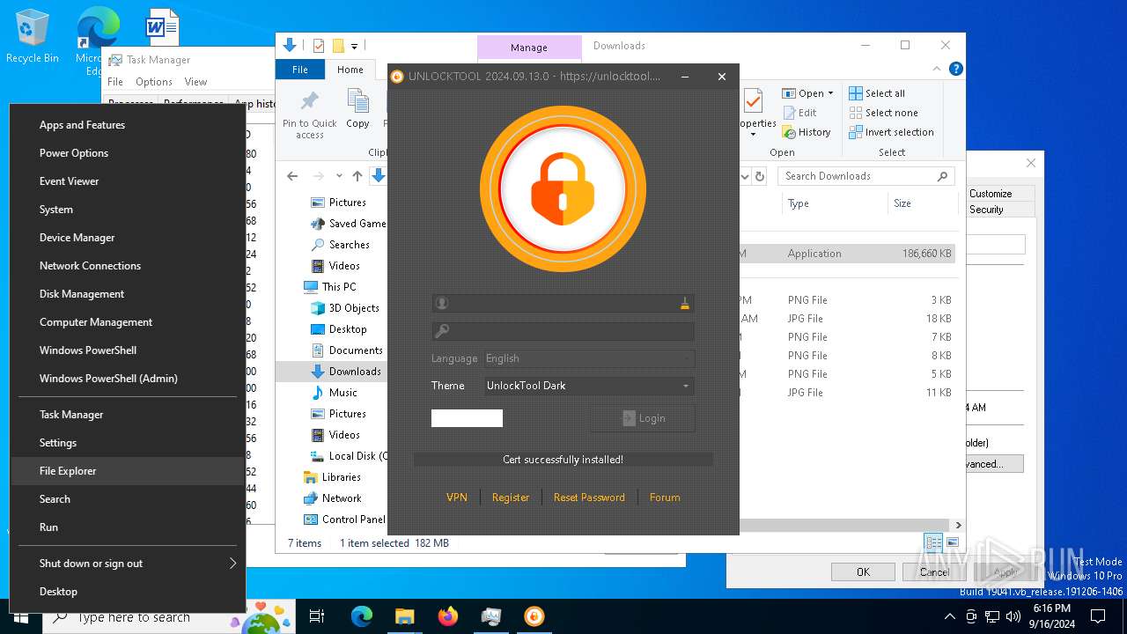The image size is (1127, 634).
Task: Open Firefox from the taskbar
Action: 448,616
